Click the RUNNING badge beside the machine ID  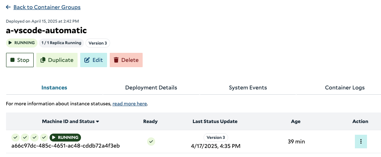(x=65, y=137)
